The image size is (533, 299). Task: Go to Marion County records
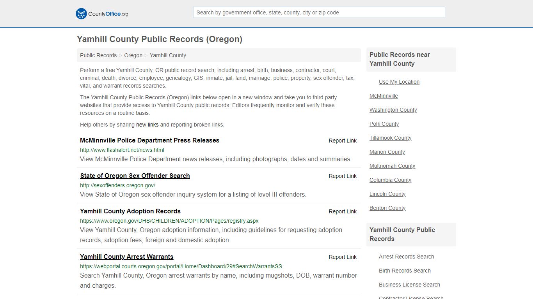tap(387, 152)
